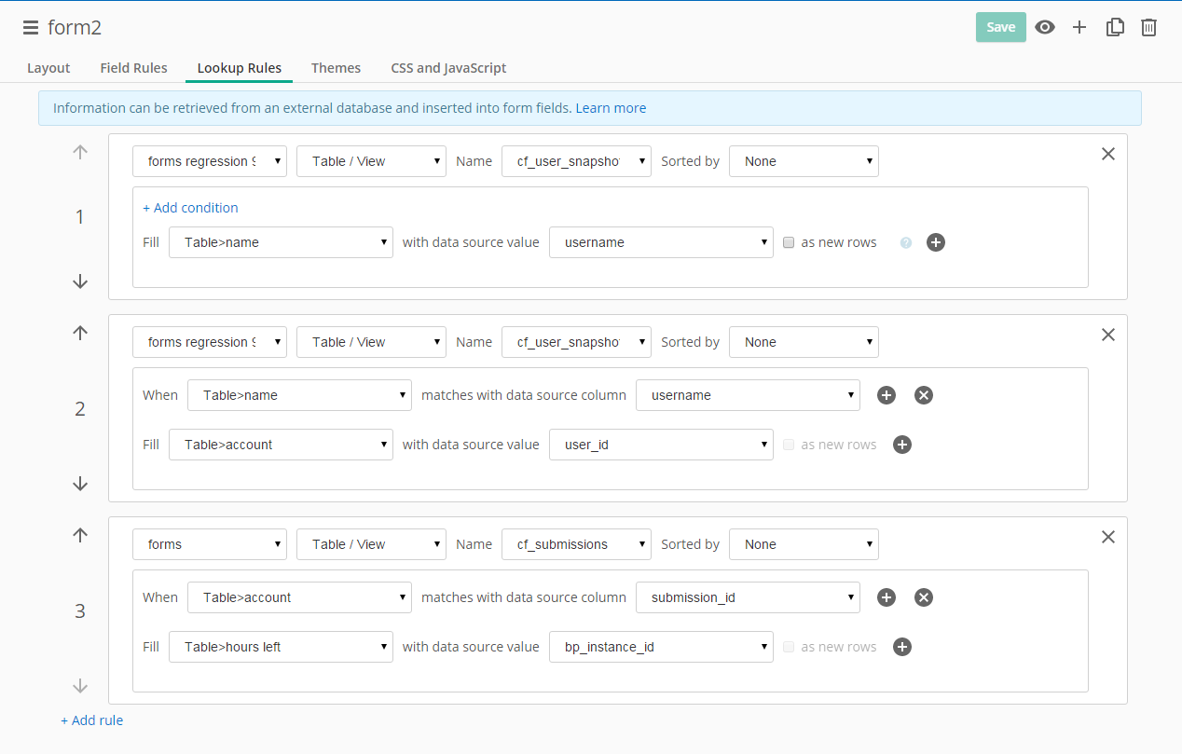This screenshot has width=1182, height=754.
Task: Move rule 3 up with the arrow
Action: tap(80, 535)
